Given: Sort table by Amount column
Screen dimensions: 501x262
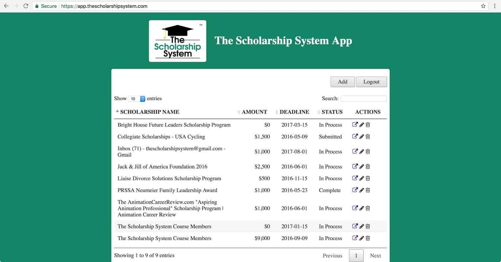Looking at the screenshot, I should coord(254,112).
